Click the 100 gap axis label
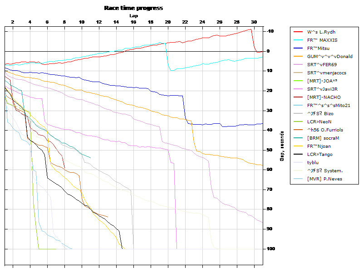Viewport: 363px width, 272px height. coord(270,248)
